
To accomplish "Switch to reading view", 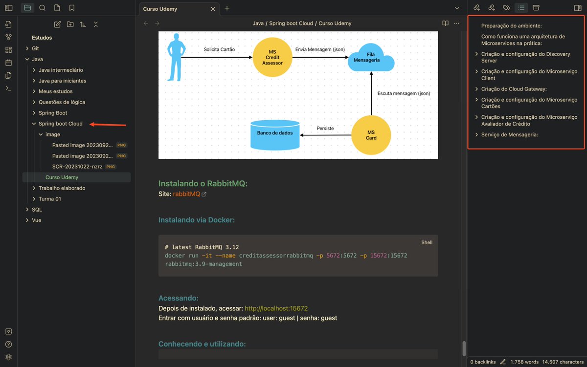I will coord(445,23).
